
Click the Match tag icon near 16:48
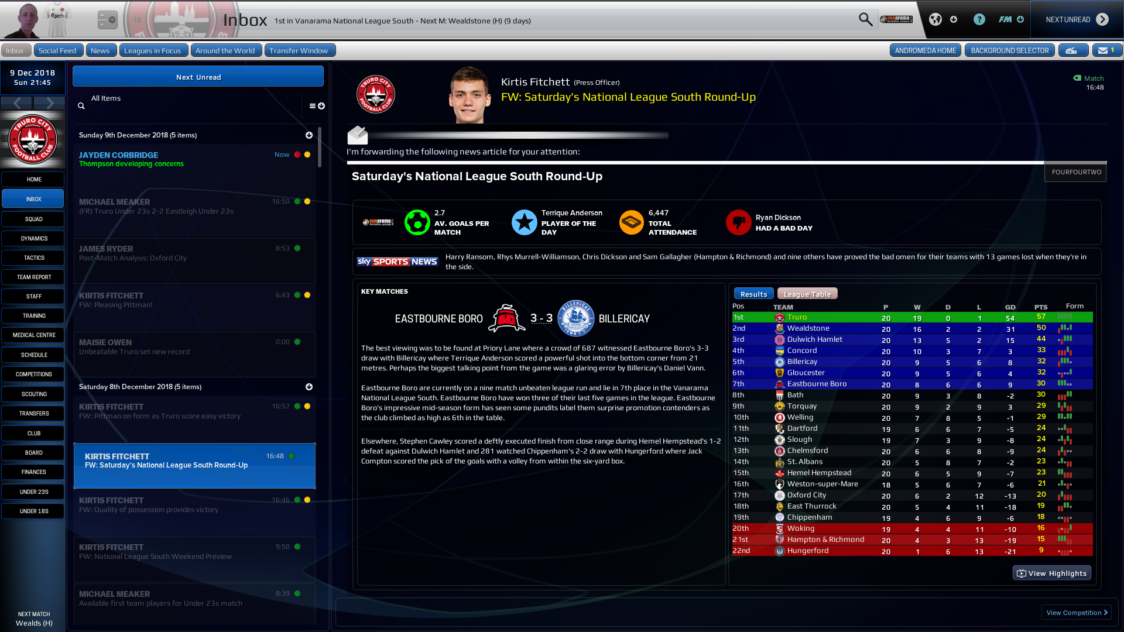1077,78
